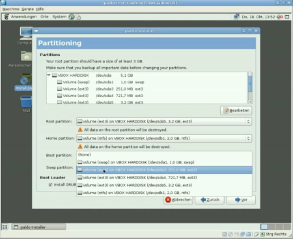Choose ntfs /dev/sdb1 2.0 GB dropdown option
The image size is (293, 239).
(164, 193)
